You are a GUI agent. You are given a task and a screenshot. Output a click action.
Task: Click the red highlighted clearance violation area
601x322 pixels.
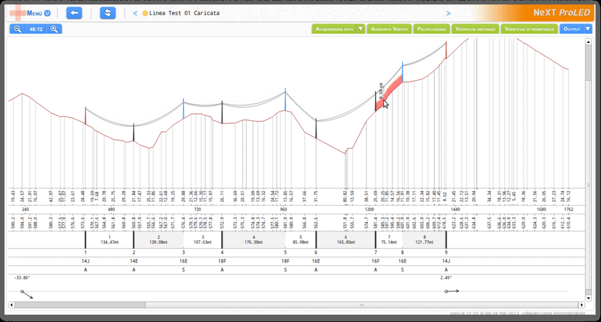click(390, 93)
